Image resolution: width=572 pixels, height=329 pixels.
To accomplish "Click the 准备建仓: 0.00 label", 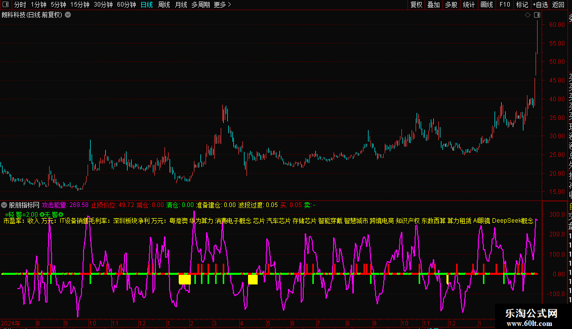I will [216, 205].
